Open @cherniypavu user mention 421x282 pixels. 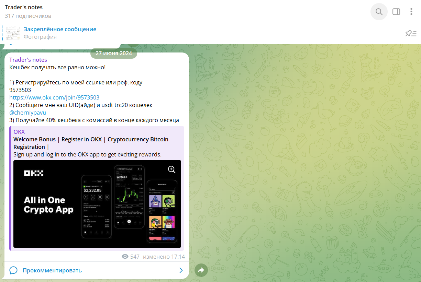pos(27,113)
